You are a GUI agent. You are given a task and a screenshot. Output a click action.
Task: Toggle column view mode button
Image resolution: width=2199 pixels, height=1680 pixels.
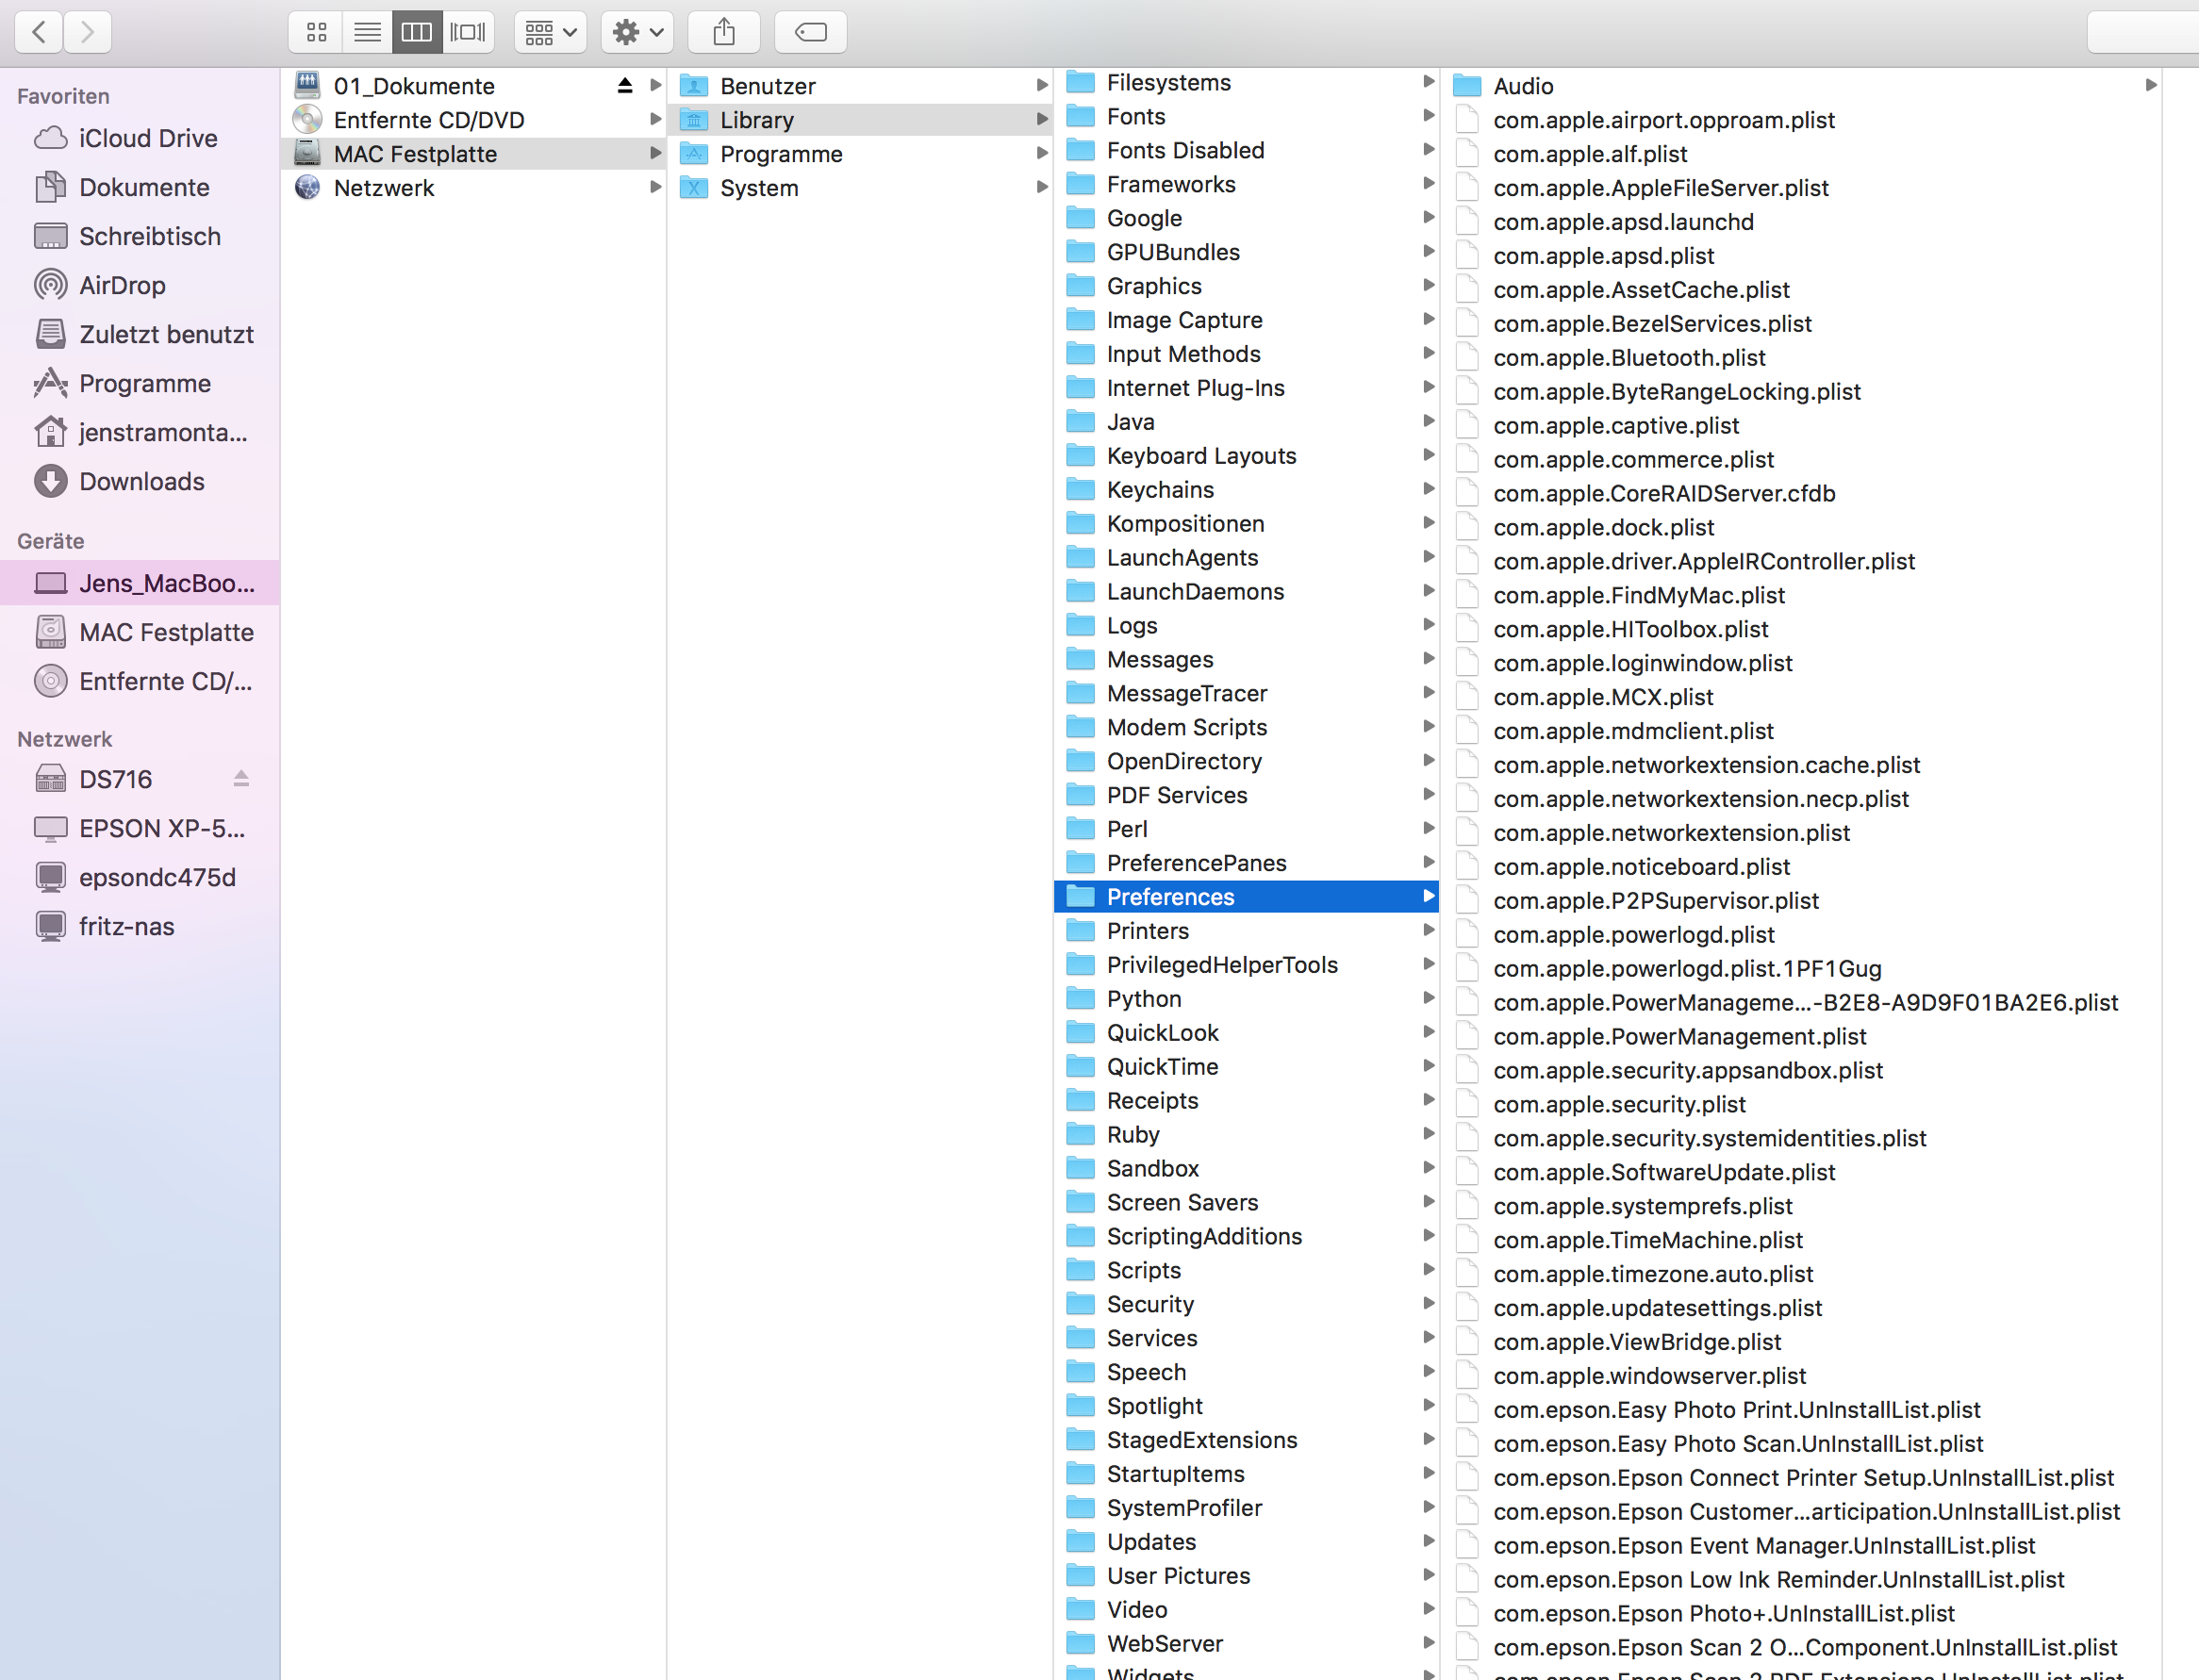(x=417, y=33)
